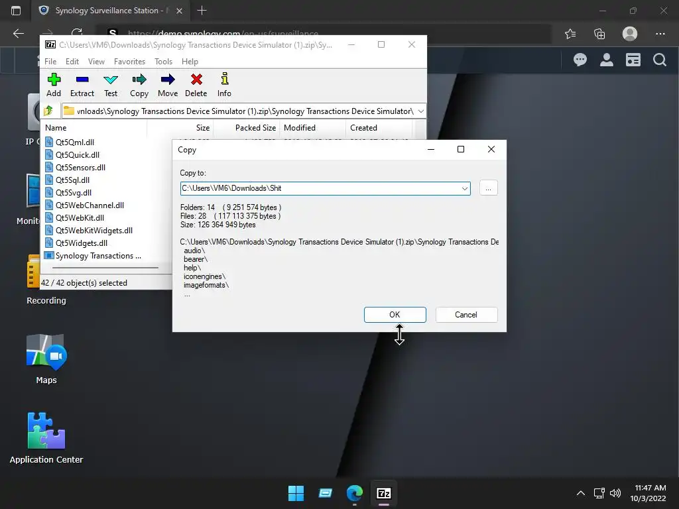The height and width of the screenshot is (509, 679).
Task: Open the Surveillance Station chat bubble icon
Action: tap(580, 60)
